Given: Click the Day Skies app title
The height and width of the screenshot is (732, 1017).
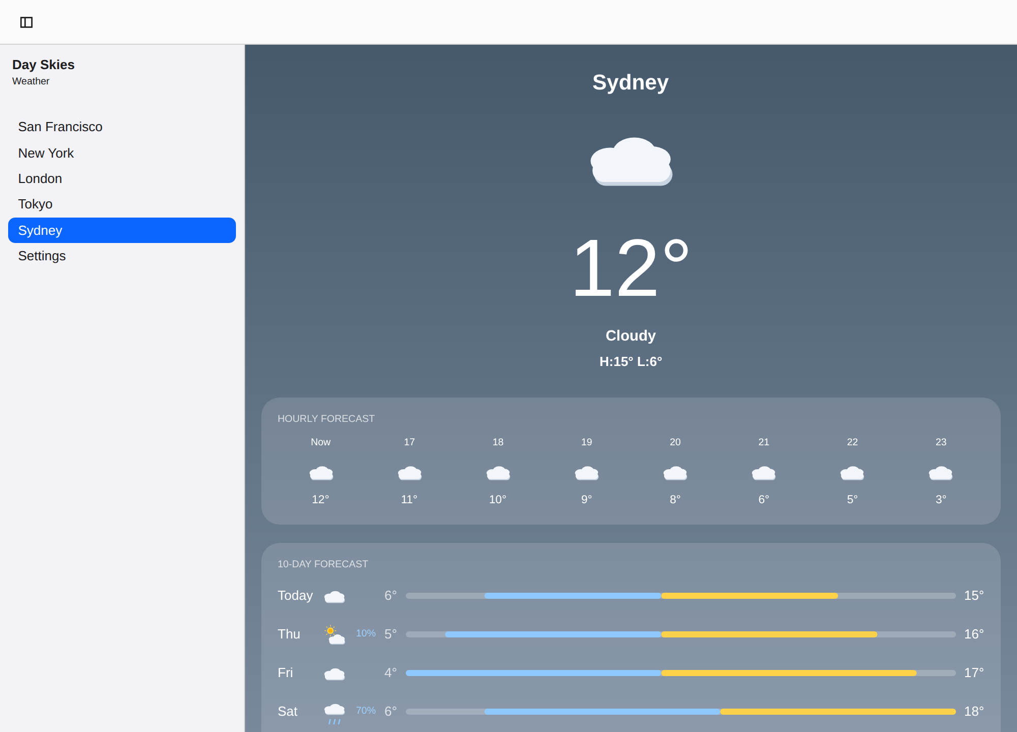Looking at the screenshot, I should tap(43, 65).
